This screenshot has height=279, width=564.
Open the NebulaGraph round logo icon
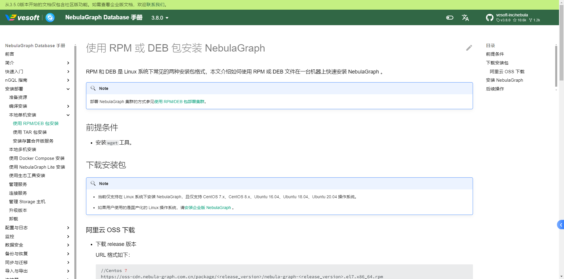pyautogui.click(x=50, y=18)
